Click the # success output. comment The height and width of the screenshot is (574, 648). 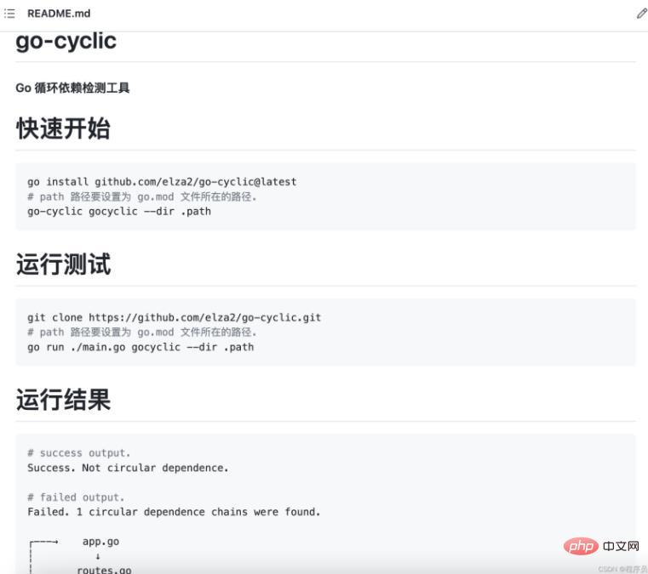tap(79, 453)
